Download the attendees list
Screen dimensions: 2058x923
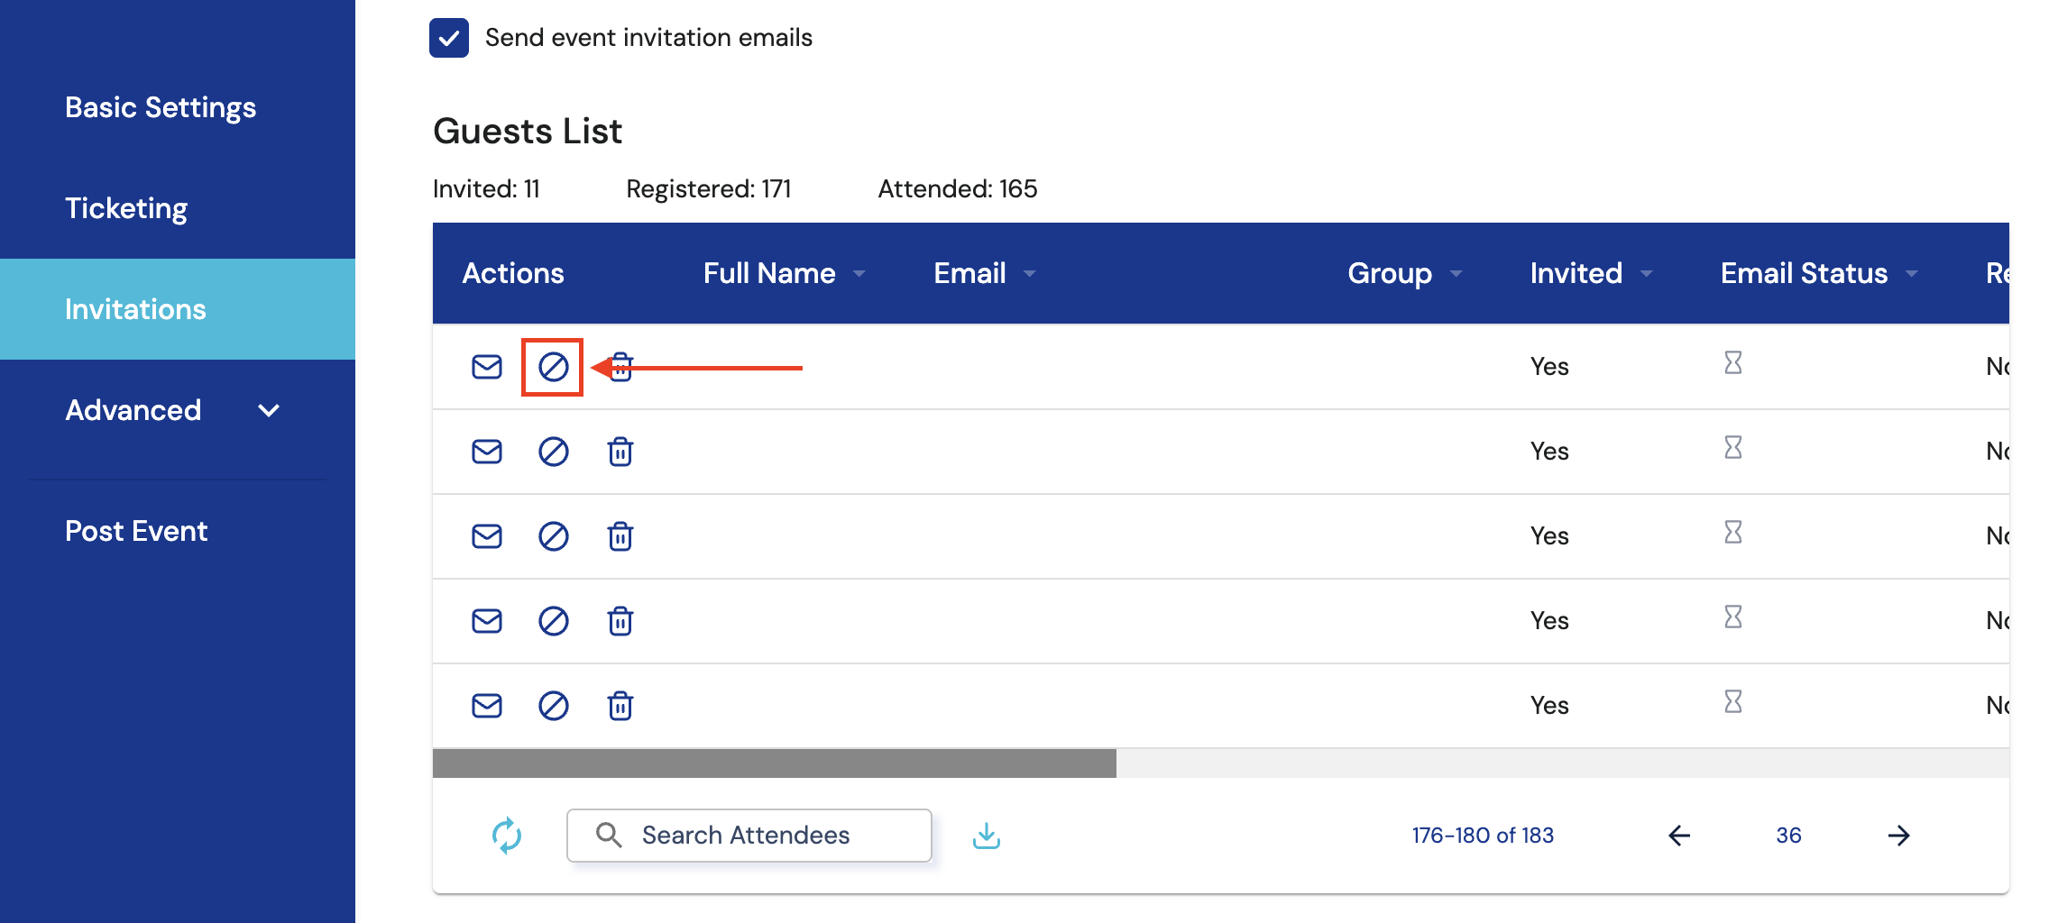pyautogui.click(x=987, y=836)
